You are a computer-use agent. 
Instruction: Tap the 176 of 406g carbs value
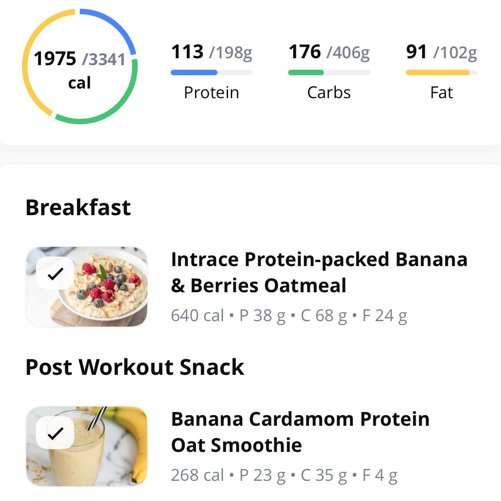point(328,52)
